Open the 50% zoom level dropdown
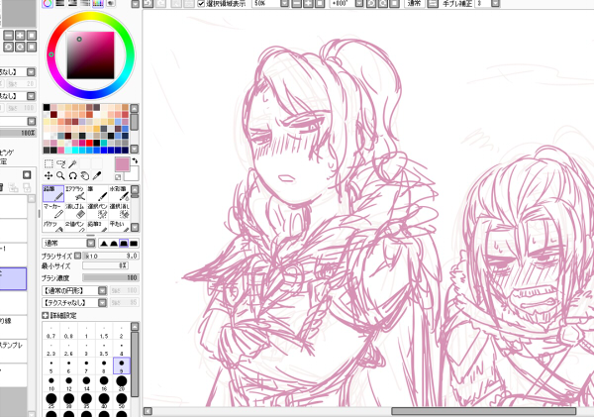Image resolution: width=594 pixels, height=417 pixels. point(284,4)
